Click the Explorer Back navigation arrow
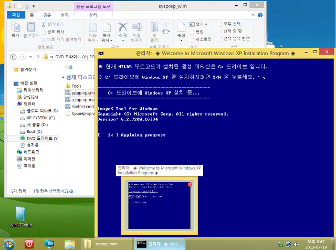This screenshot has height=250, width=336. coord(13,57)
